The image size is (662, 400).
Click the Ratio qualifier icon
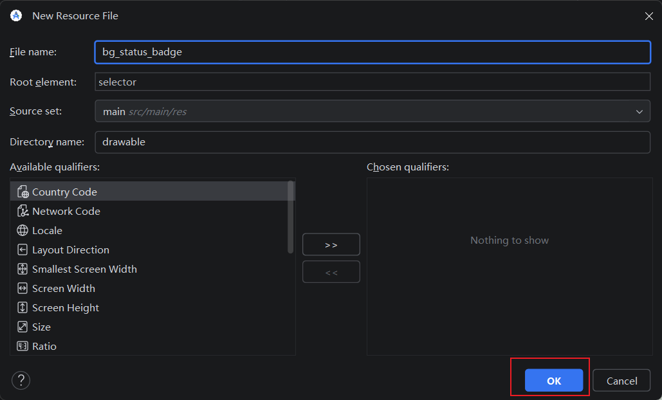tap(23, 347)
